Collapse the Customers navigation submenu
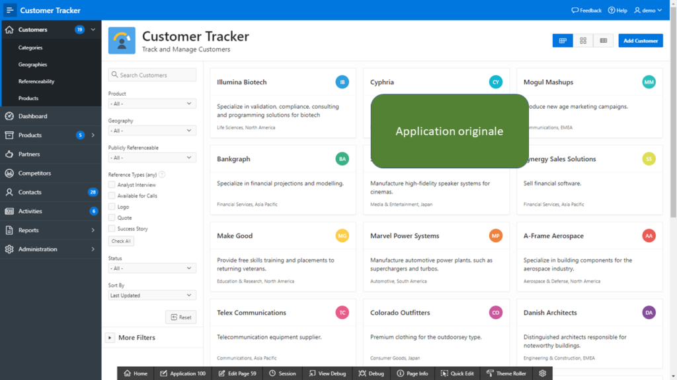The width and height of the screenshot is (677, 380). click(x=93, y=29)
